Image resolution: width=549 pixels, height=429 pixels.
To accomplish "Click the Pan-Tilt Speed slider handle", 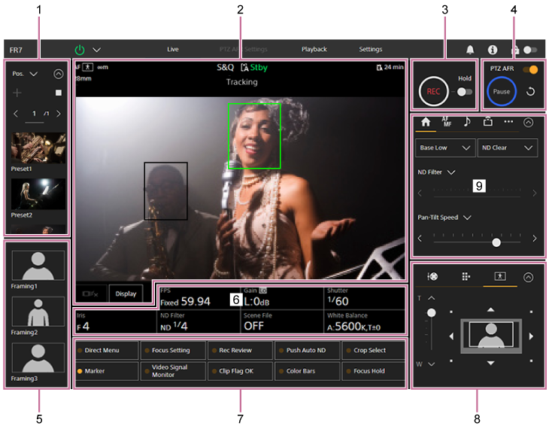I will tap(496, 242).
